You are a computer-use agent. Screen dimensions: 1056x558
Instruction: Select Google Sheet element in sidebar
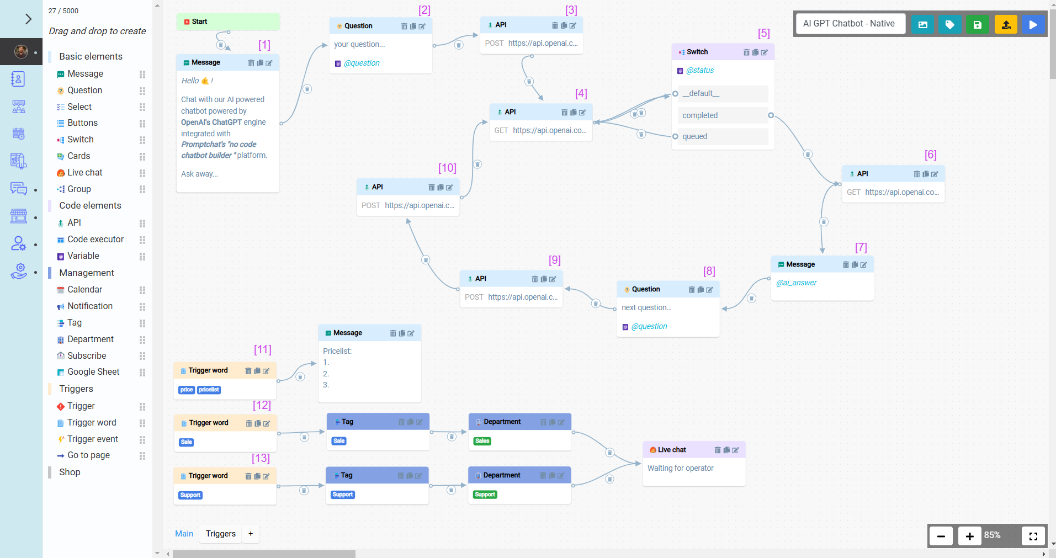pyautogui.click(x=93, y=372)
